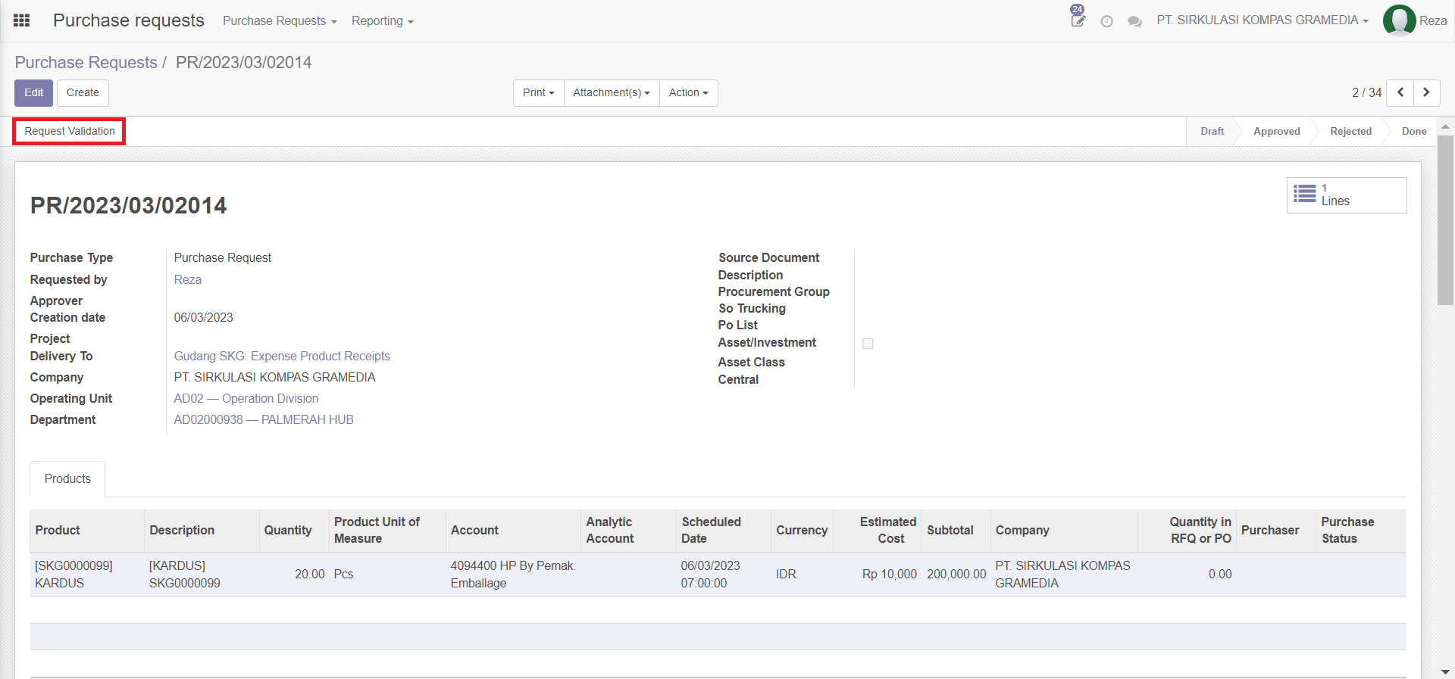1455x679 pixels.
Task: Open Gudang SKG: Expense Product Receipts link
Action: tap(282, 356)
